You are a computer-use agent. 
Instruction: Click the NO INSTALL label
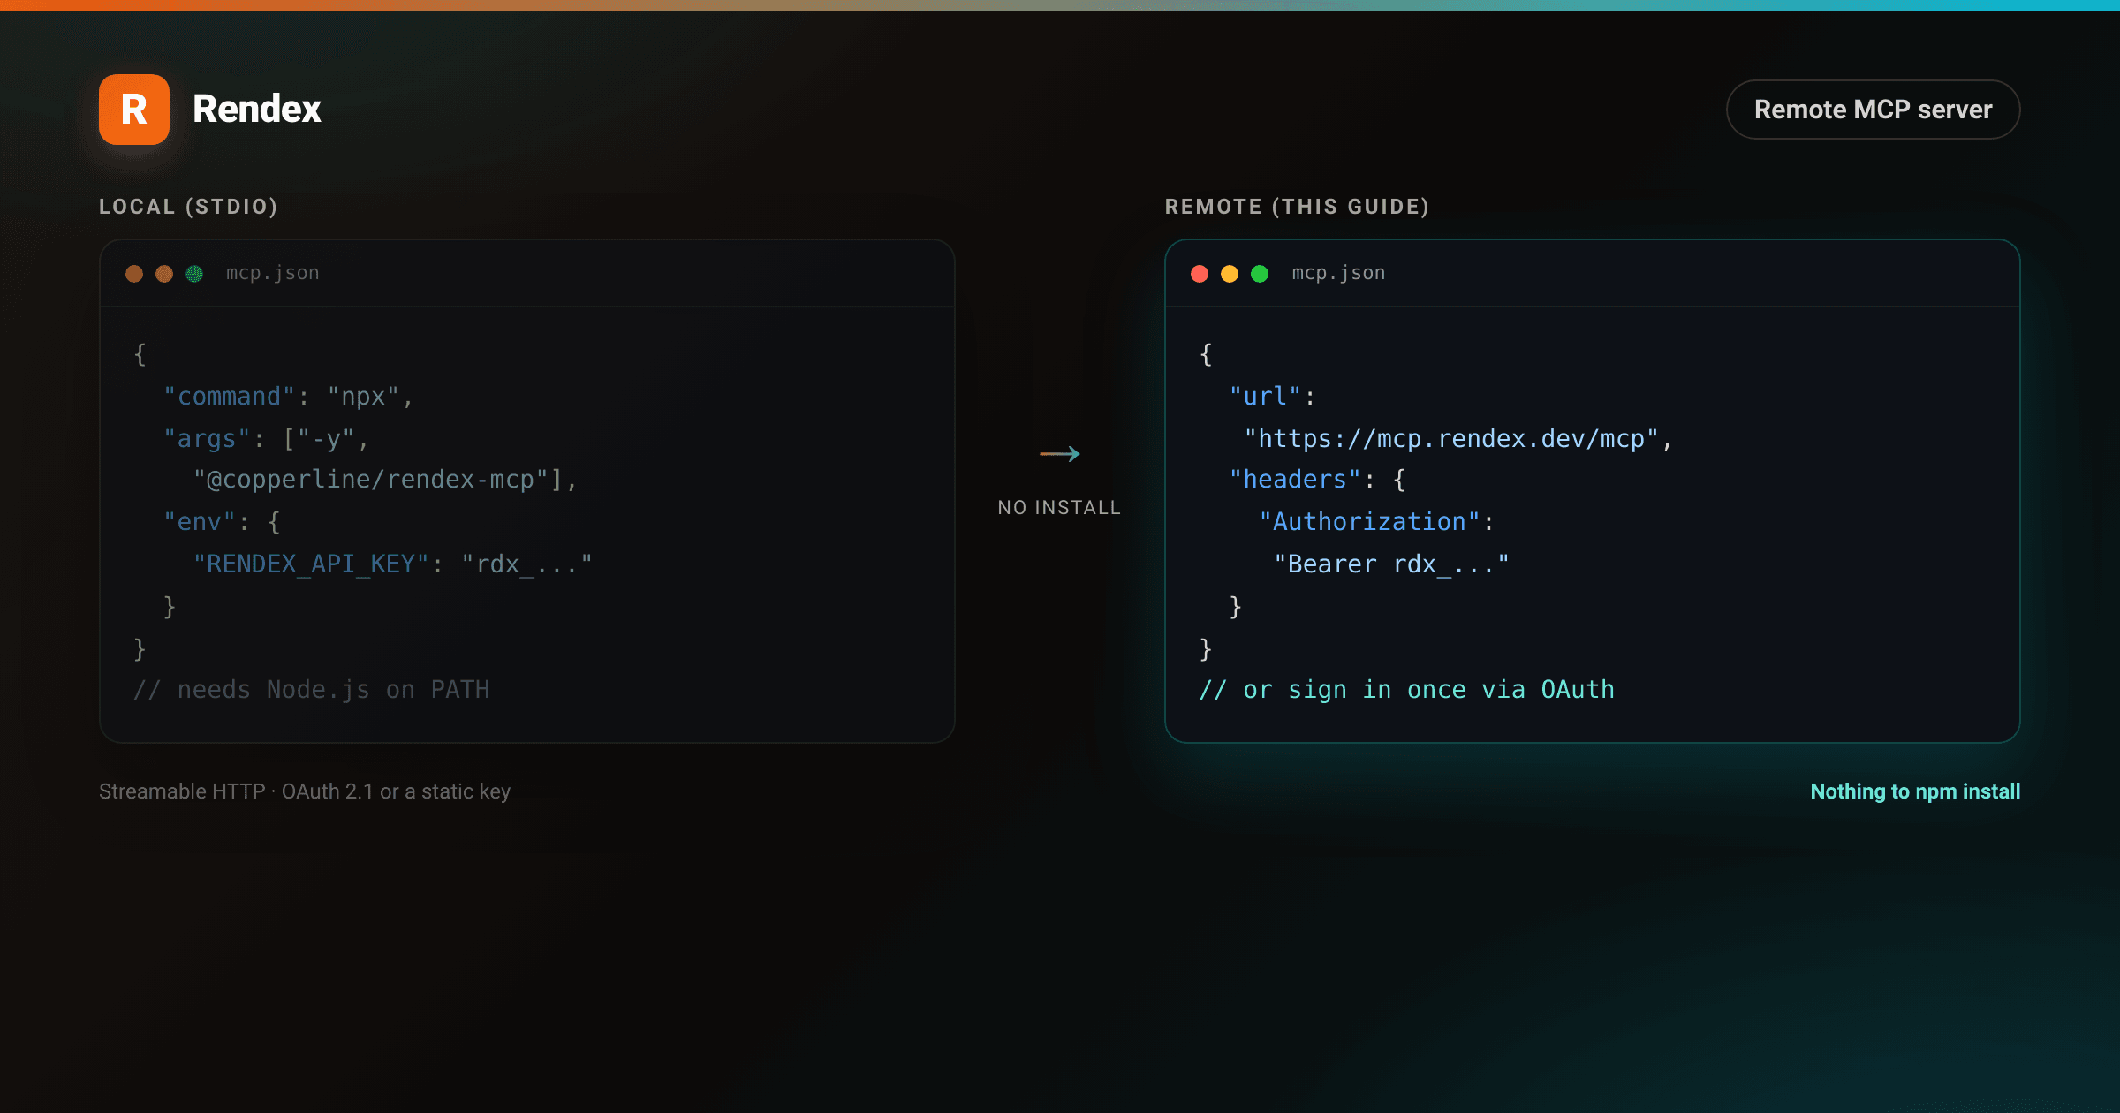pyautogui.click(x=1059, y=508)
